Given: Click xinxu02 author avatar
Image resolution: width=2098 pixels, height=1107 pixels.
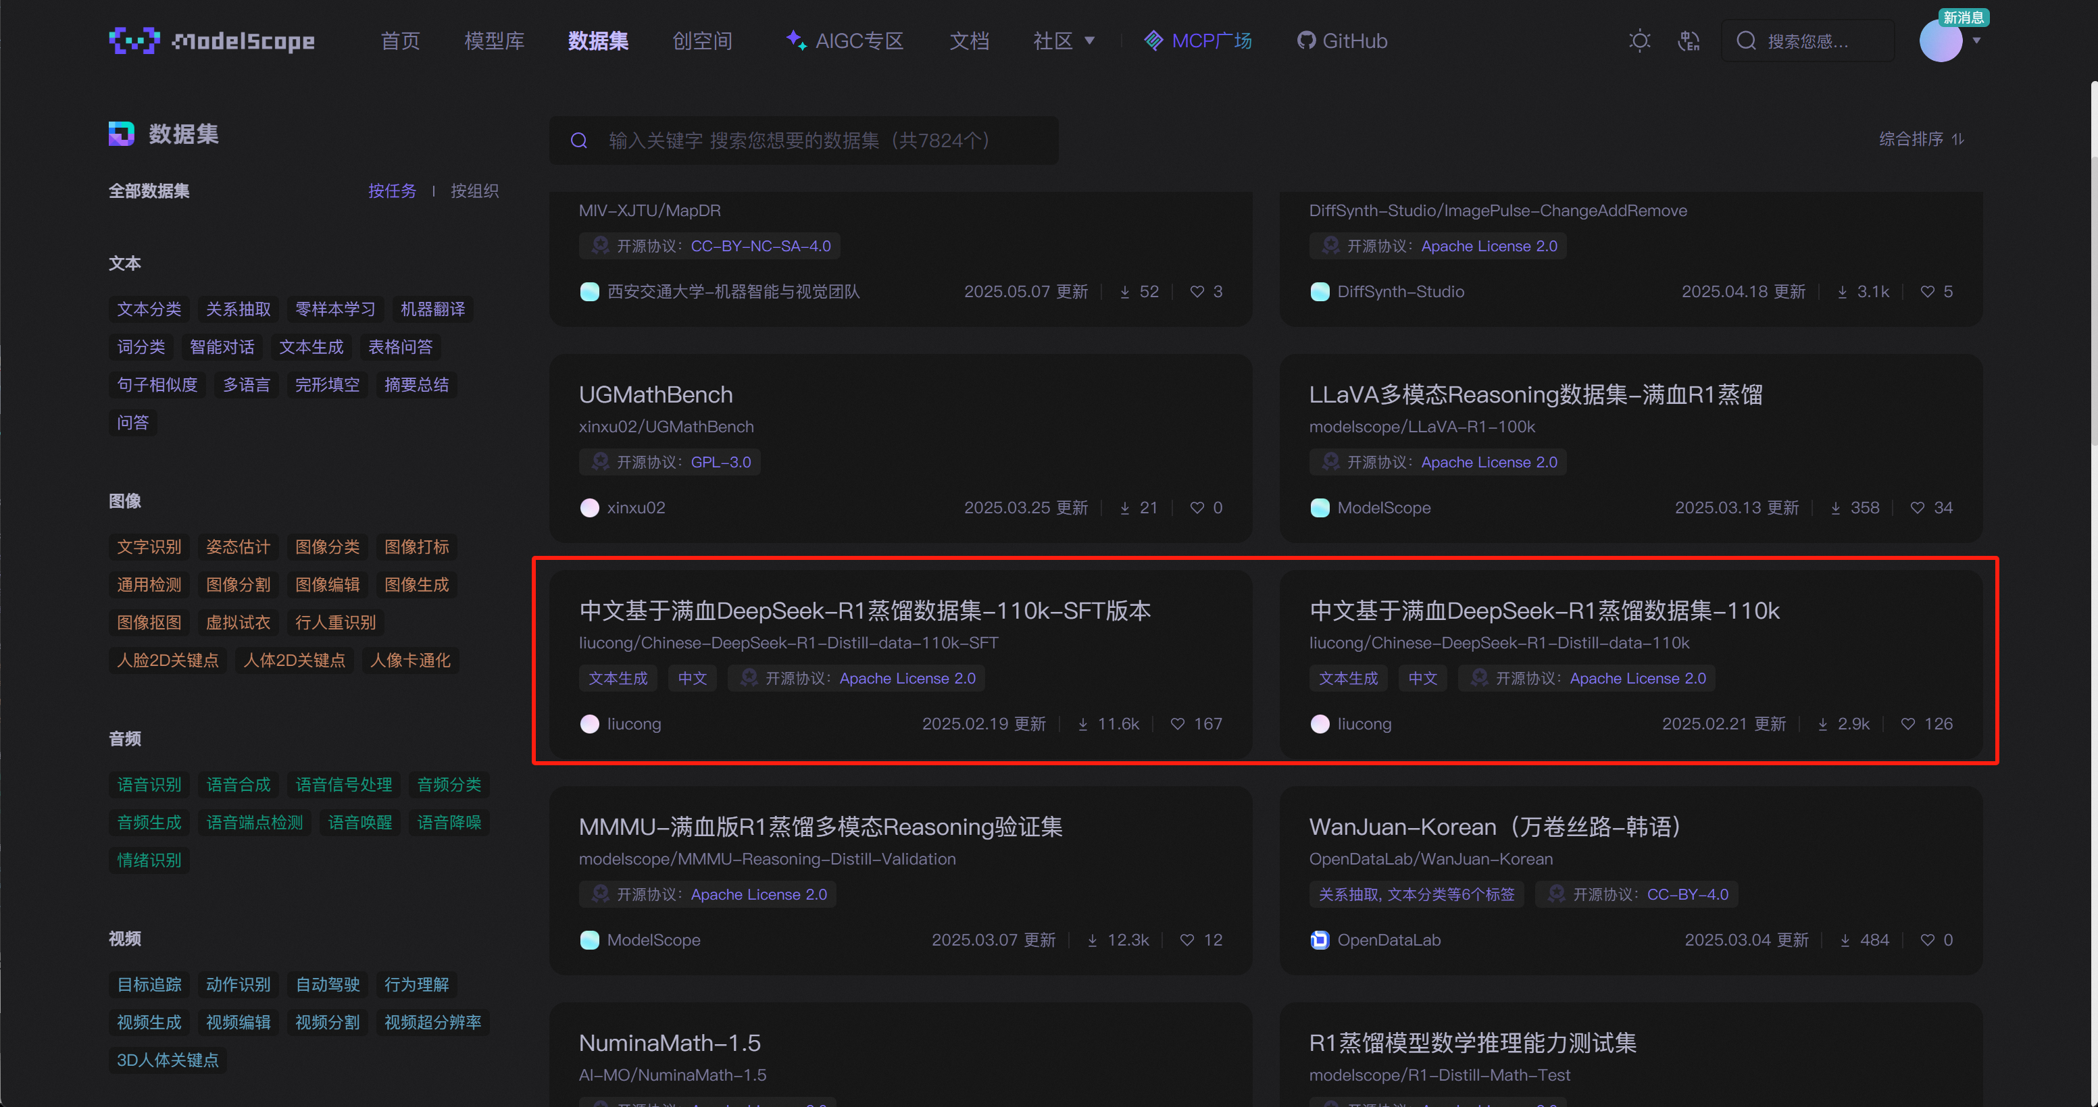Looking at the screenshot, I should [x=589, y=508].
